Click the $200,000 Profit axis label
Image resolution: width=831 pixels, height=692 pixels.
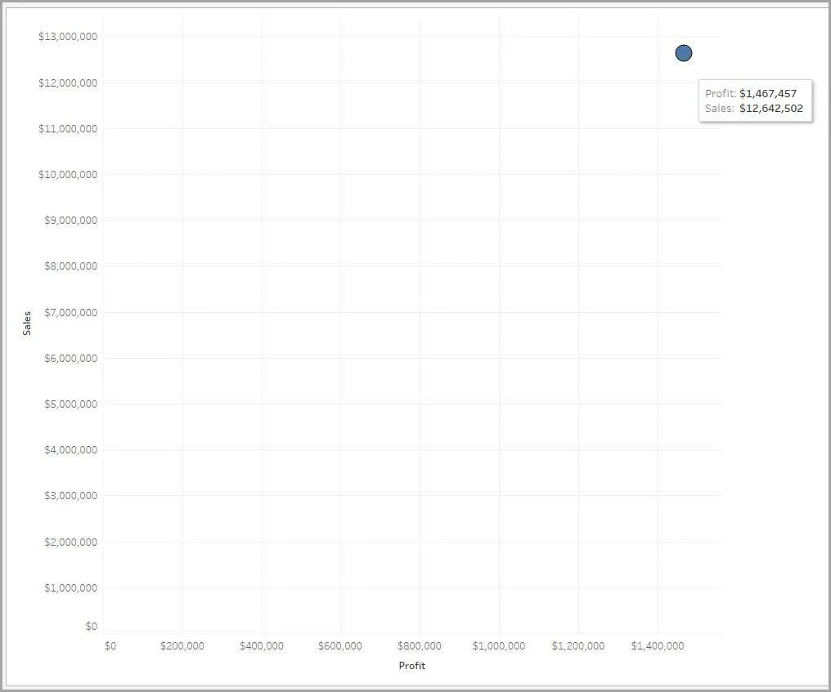click(182, 646)
